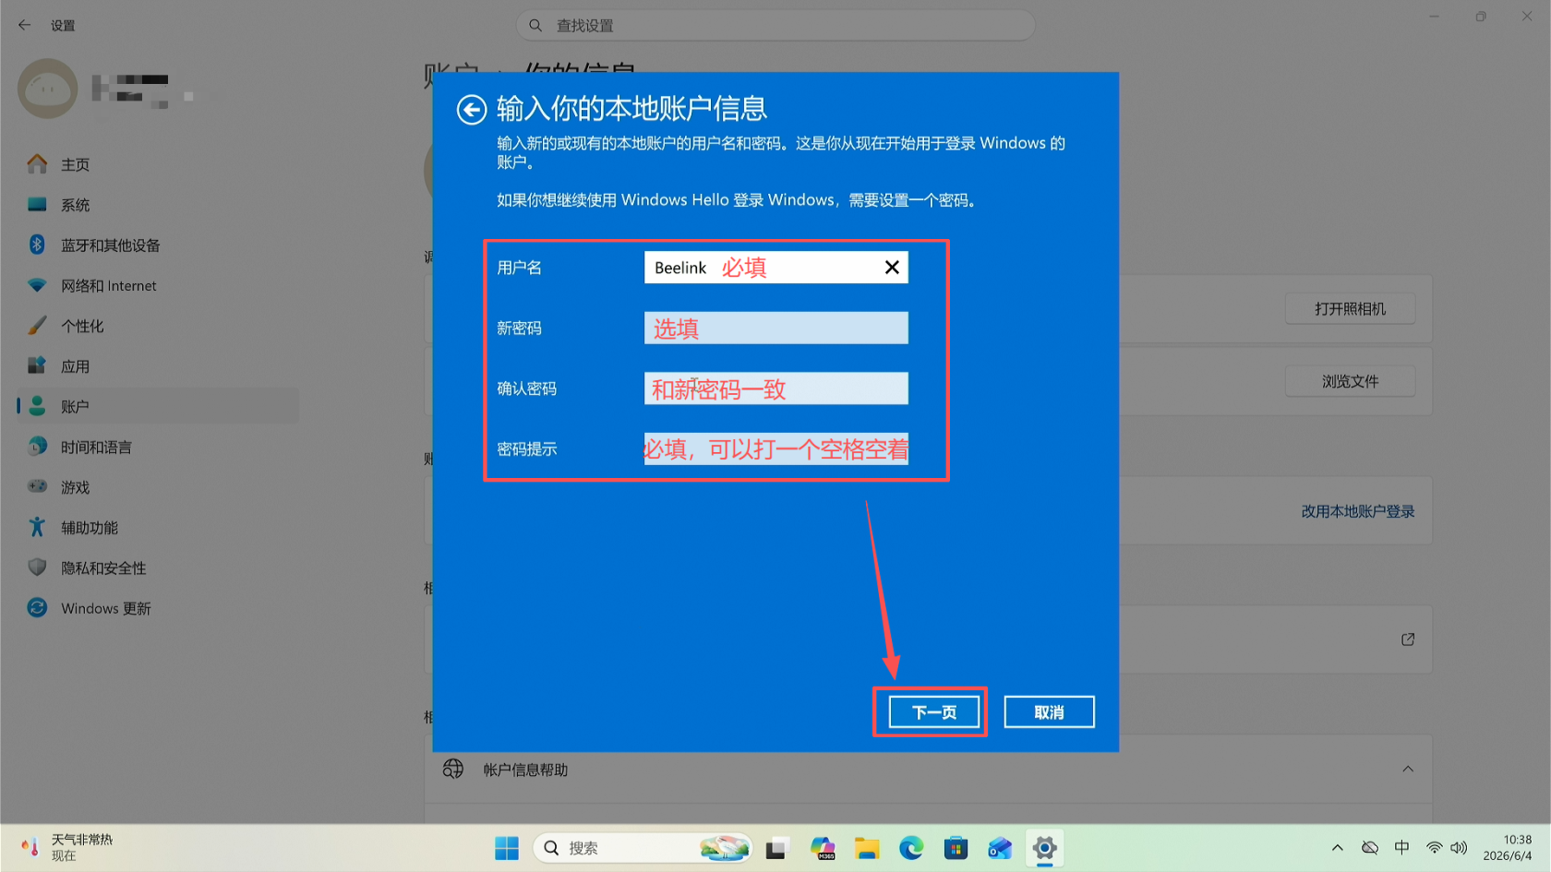Click the accessibility figure icon
This screenshot has height=872, width=1551.
(37, 527)
